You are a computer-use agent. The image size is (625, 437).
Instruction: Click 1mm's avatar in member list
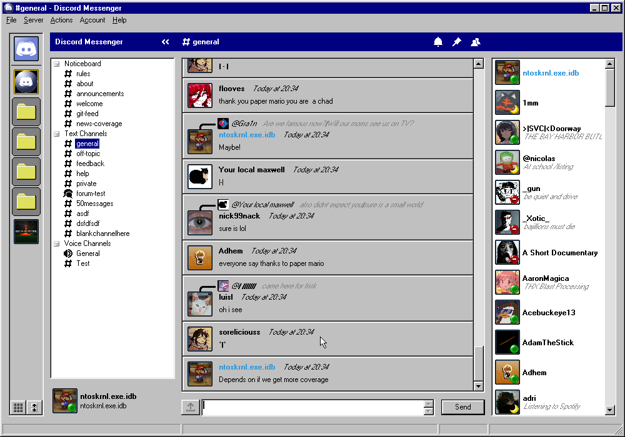click(507, 102)
